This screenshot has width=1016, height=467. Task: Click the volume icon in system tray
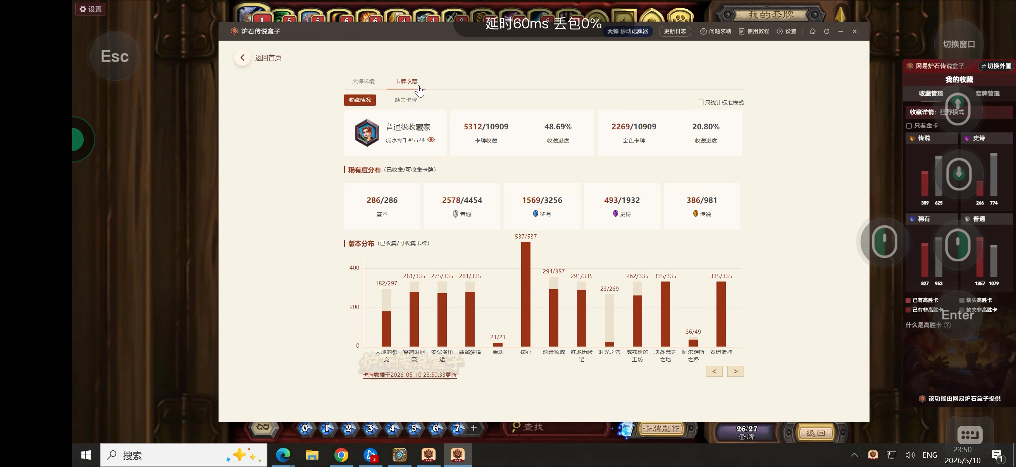[x=910, y=455]
